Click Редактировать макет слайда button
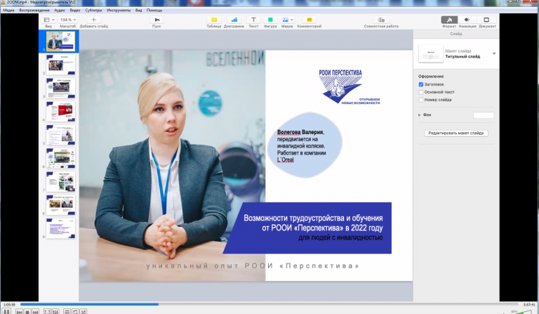This screenshot has width=539, height=314. click(x=455, y=133)
